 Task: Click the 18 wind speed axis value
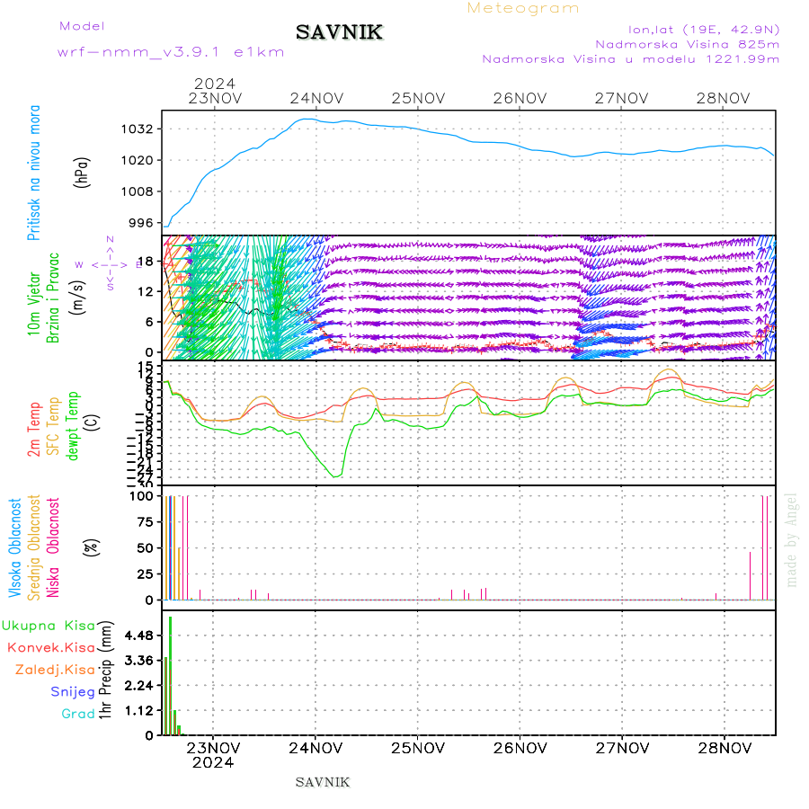click(146, 262)
